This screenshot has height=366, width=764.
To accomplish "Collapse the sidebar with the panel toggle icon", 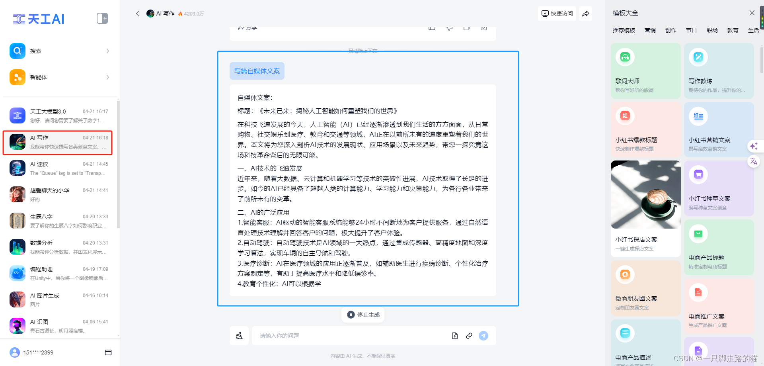I will (102, 18).
